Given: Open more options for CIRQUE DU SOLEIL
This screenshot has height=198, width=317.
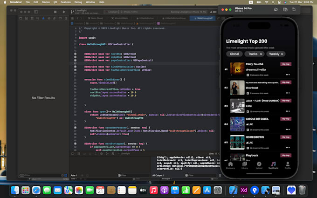Looking at the screenshot, I should pyautogui.click(x=288, y=130).
